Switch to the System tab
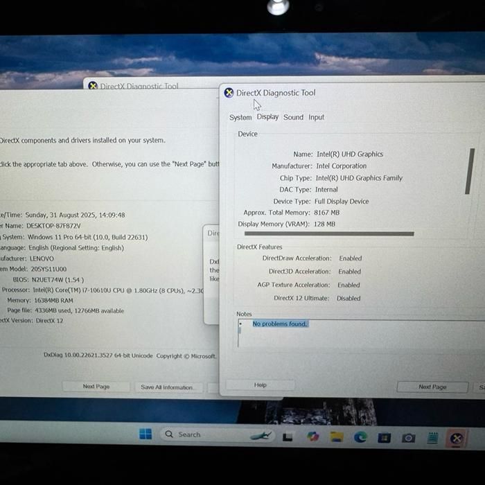 [x=240, y=118]
